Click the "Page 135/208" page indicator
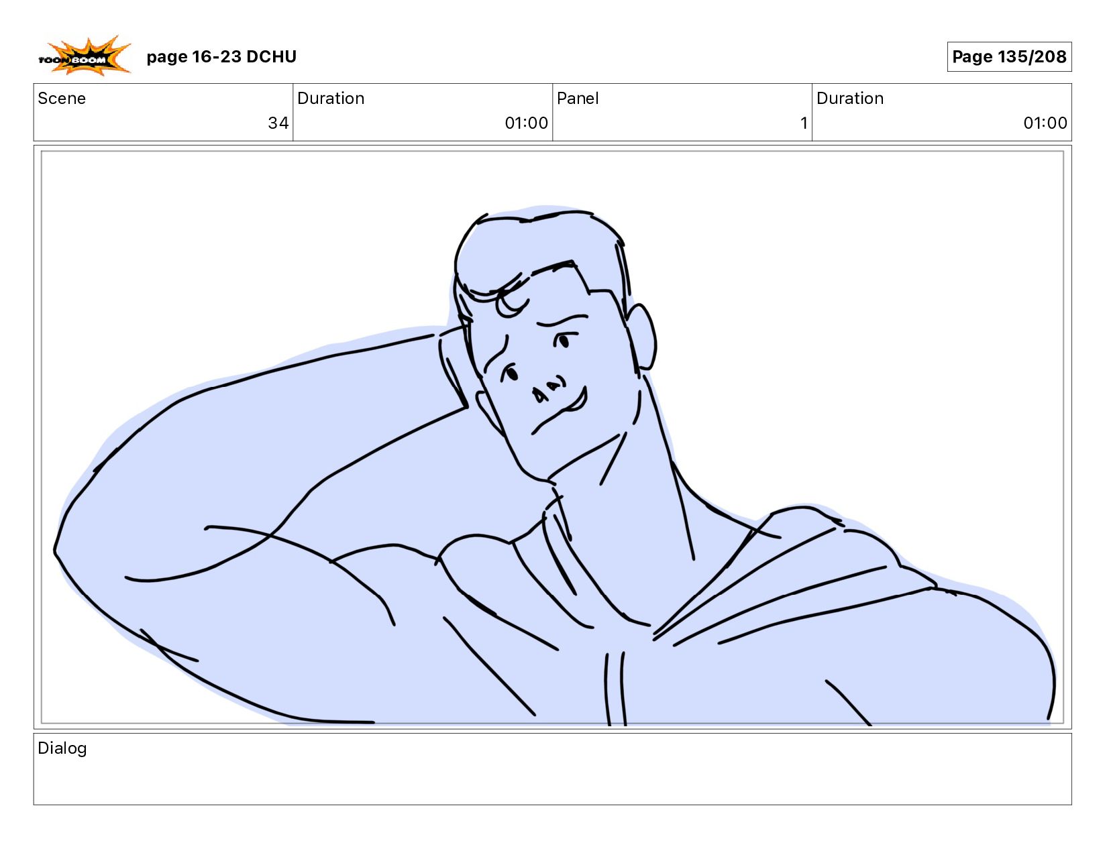This screenshot has width=1107, height=855. pos(1009,57)
